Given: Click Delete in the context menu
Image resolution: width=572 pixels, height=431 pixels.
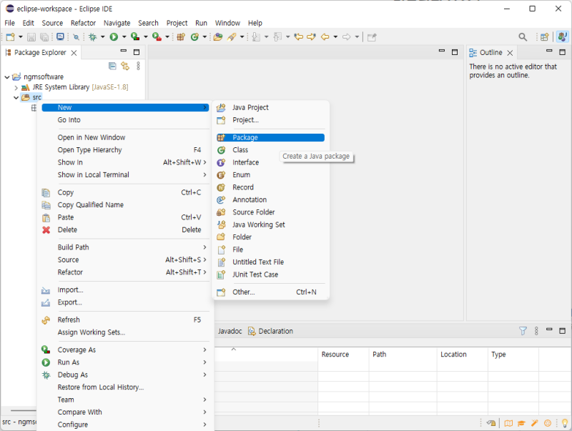Looking at the screenshot, I should click(125, 229).
